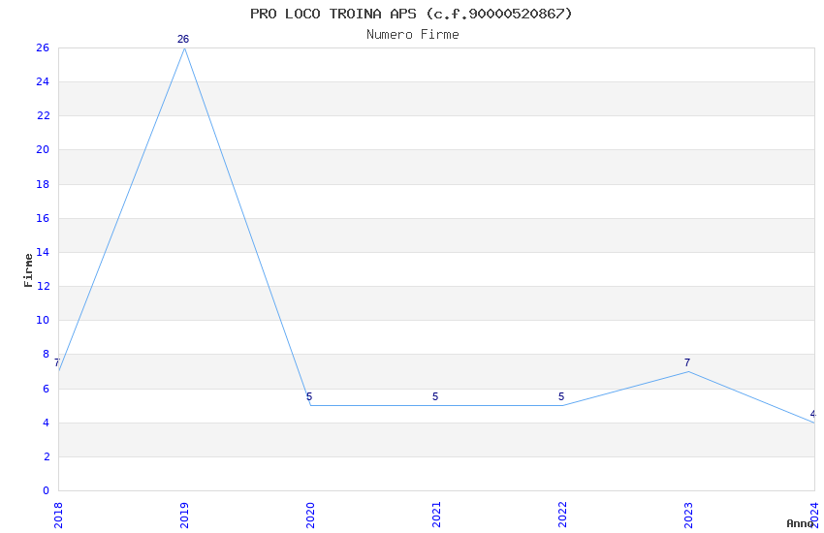Click the y-axis tick value 8
The image size is (824, 533).
46,355
